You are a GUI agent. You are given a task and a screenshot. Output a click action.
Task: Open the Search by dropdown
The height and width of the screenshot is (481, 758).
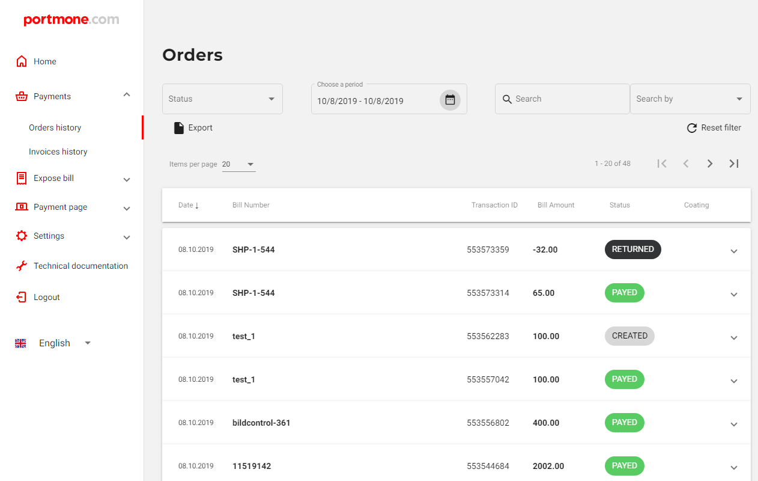[690, 99]
